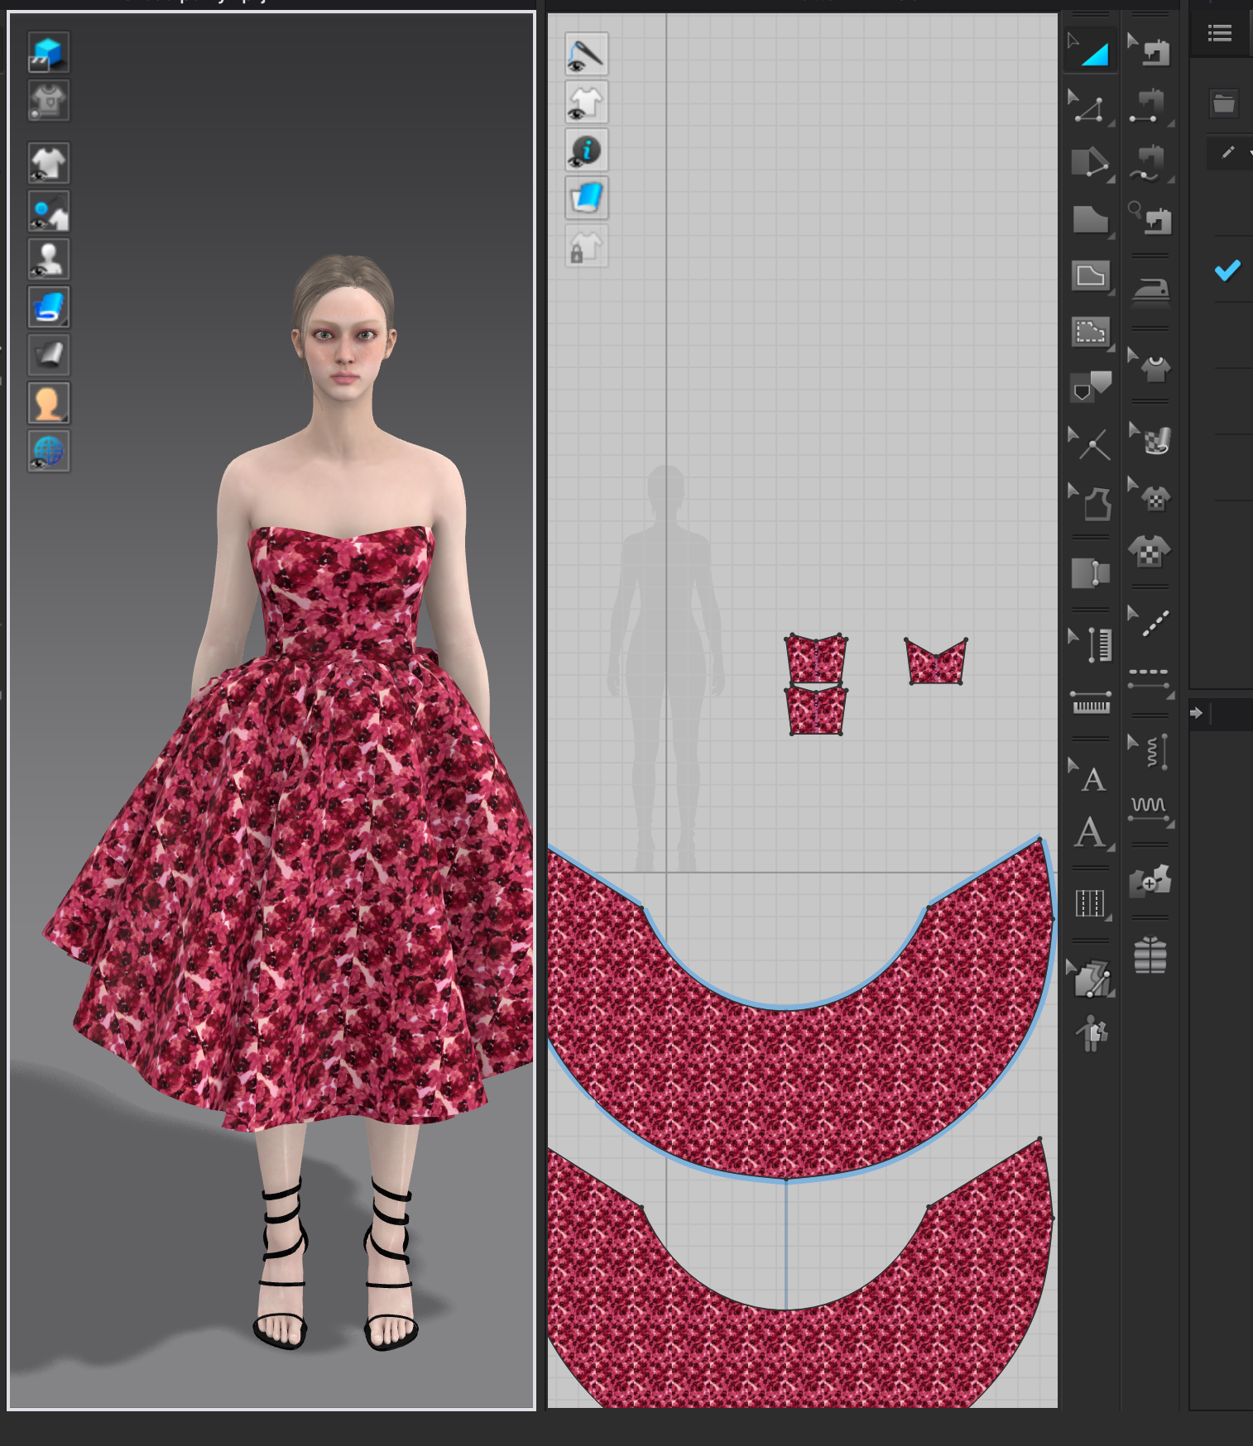This screenshot has width=1253, height=1446.
Task: Click the grey fabric mesh render style icon
Action: pyautogui.click(x=49, y=355)
